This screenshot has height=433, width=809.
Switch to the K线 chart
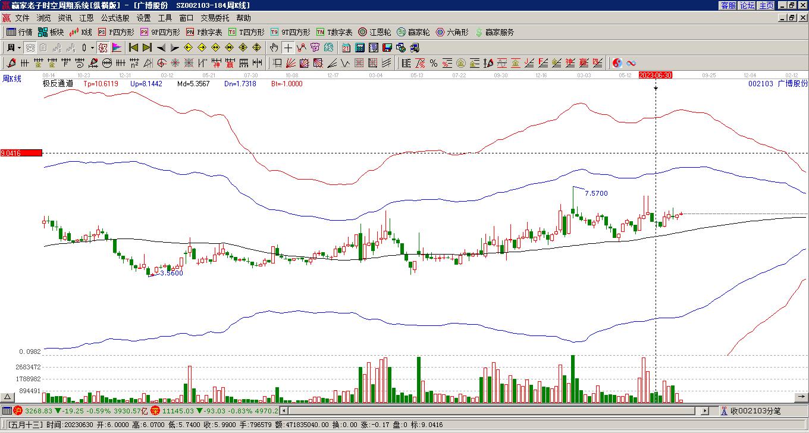[x=81, y=32]
